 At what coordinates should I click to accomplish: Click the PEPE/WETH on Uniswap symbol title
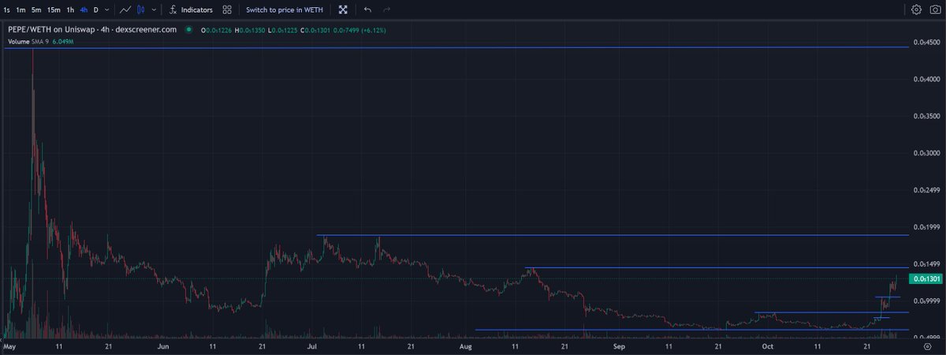91,30
